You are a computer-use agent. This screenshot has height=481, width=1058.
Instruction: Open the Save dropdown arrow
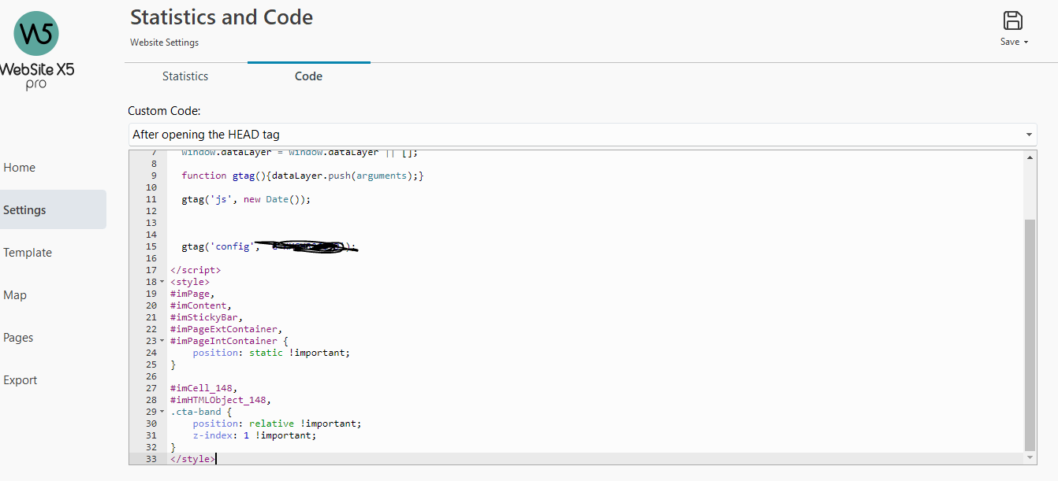1026,43
